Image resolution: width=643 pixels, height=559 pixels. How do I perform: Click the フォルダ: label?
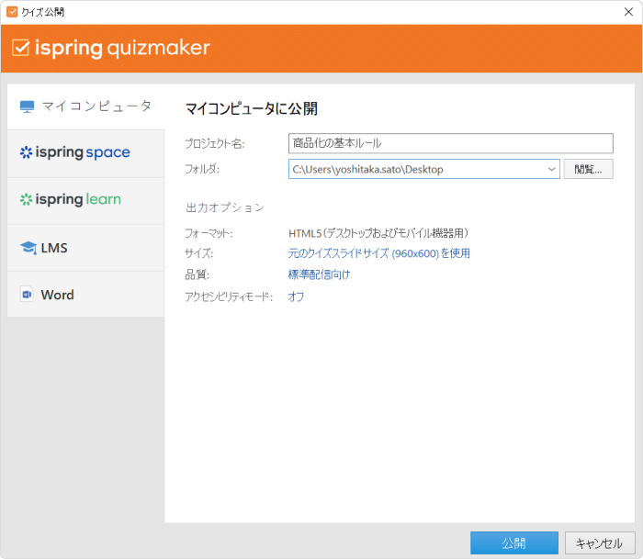click(202, 169)
